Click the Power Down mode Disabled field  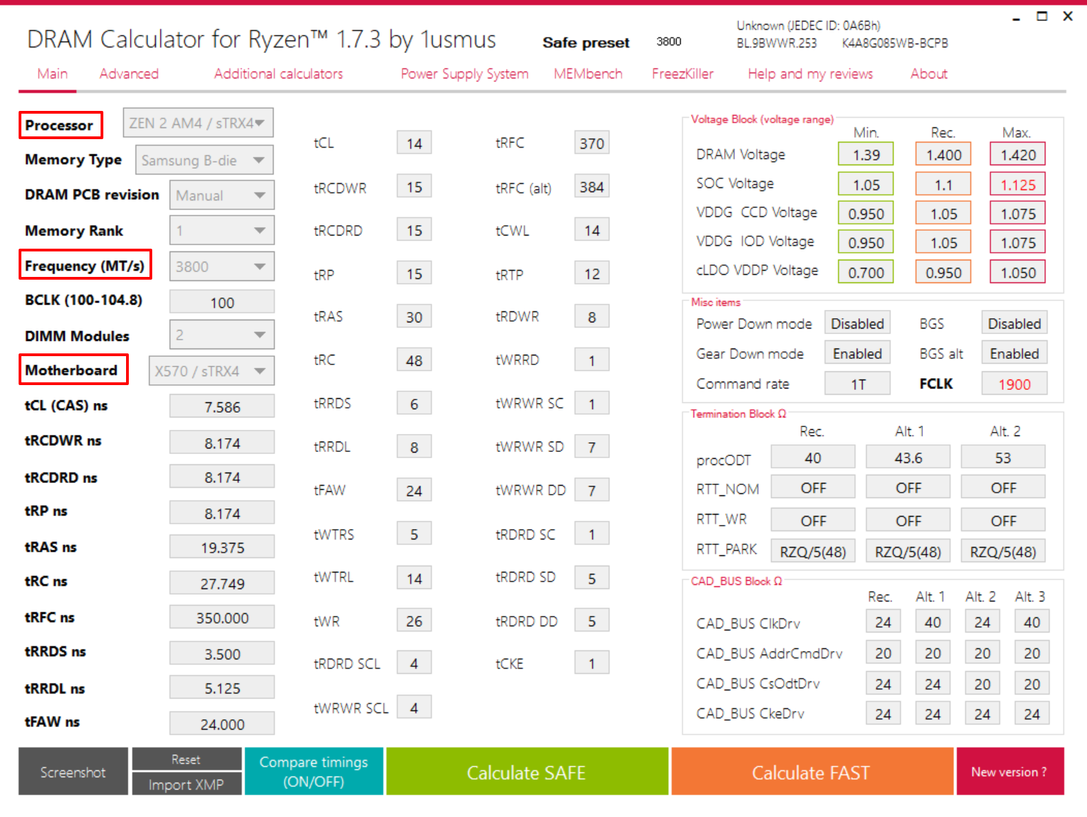pyautogui.click(x=857, y=323)
